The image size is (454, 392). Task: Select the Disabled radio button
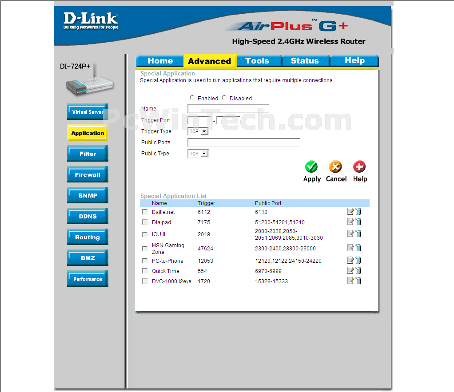tap(224, 98)
